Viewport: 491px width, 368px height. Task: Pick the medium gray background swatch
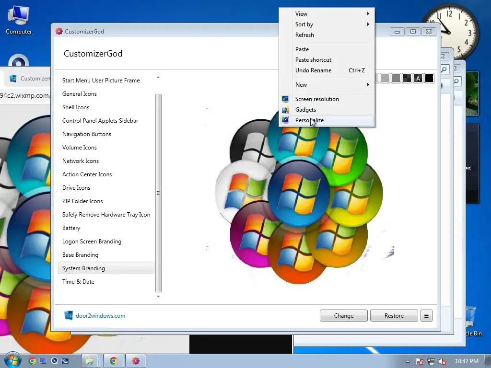(x=396, y=78)
